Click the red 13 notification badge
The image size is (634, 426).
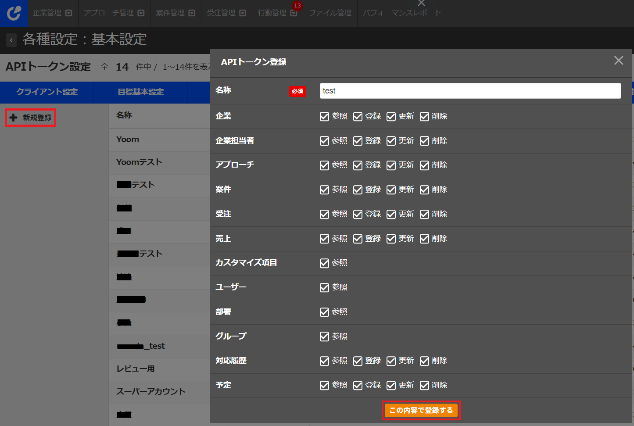tap(297, 6)
